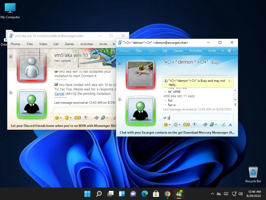Open clock and date in taskbar
The image size is (266, 200).
[x=254, y=194]
